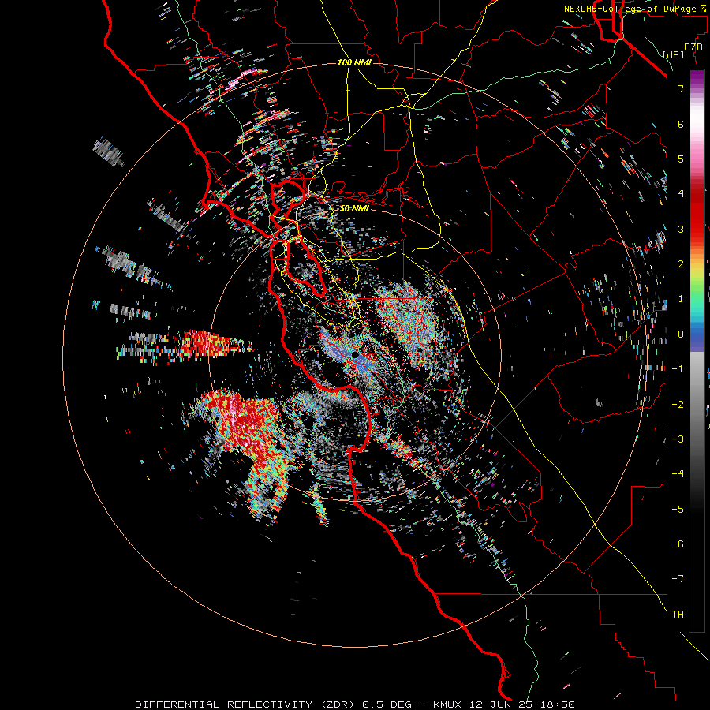Click the "18:50" time in the caption
Screen dimensions: 710x710
557,704
